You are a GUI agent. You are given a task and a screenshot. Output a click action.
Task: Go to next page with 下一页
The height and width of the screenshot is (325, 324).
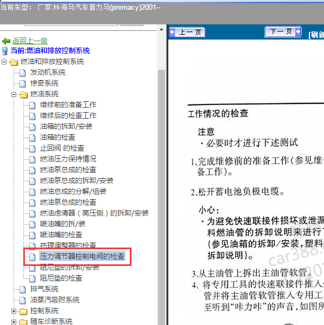coord(283,32)
